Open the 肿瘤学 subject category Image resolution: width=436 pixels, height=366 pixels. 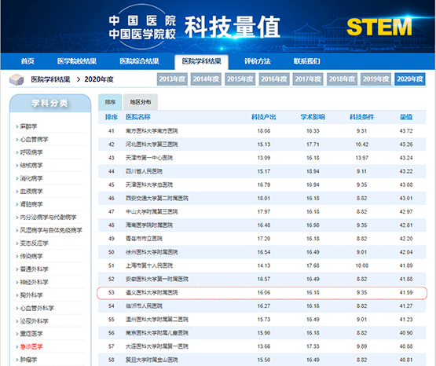pyautogui.click(x=28, y=360)
